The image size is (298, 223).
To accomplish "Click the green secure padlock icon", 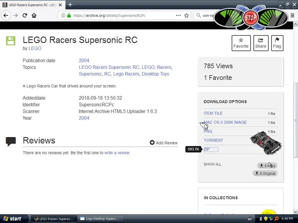I will 69,15.
